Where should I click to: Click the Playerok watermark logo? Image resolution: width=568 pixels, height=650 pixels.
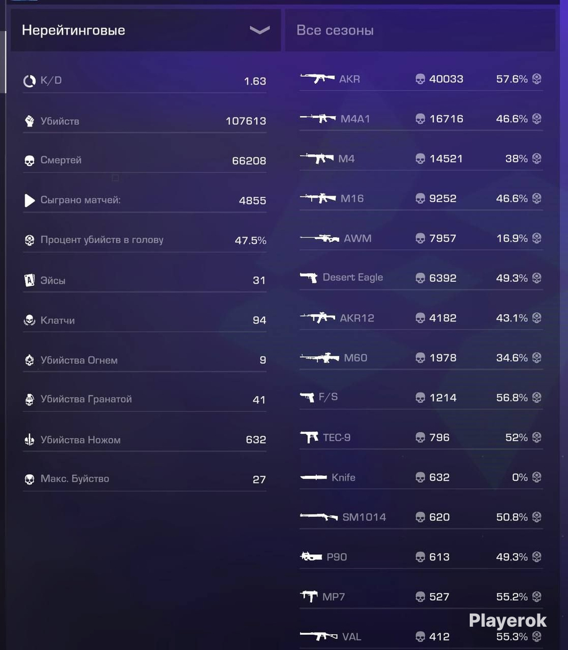point(507,621)
